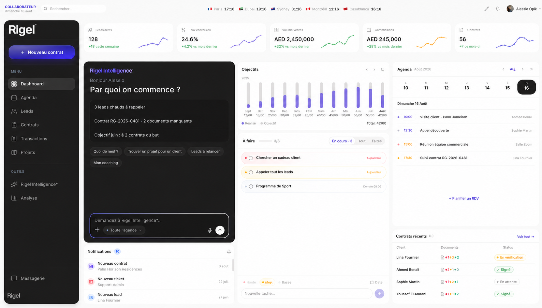Open Rigel Intelligence in Outils sidebar
This screenshot has width=542, height=308.
pos(41,184)
